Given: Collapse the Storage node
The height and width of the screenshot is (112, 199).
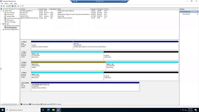Looking at the screenshot, I should [x=1, y=24].
